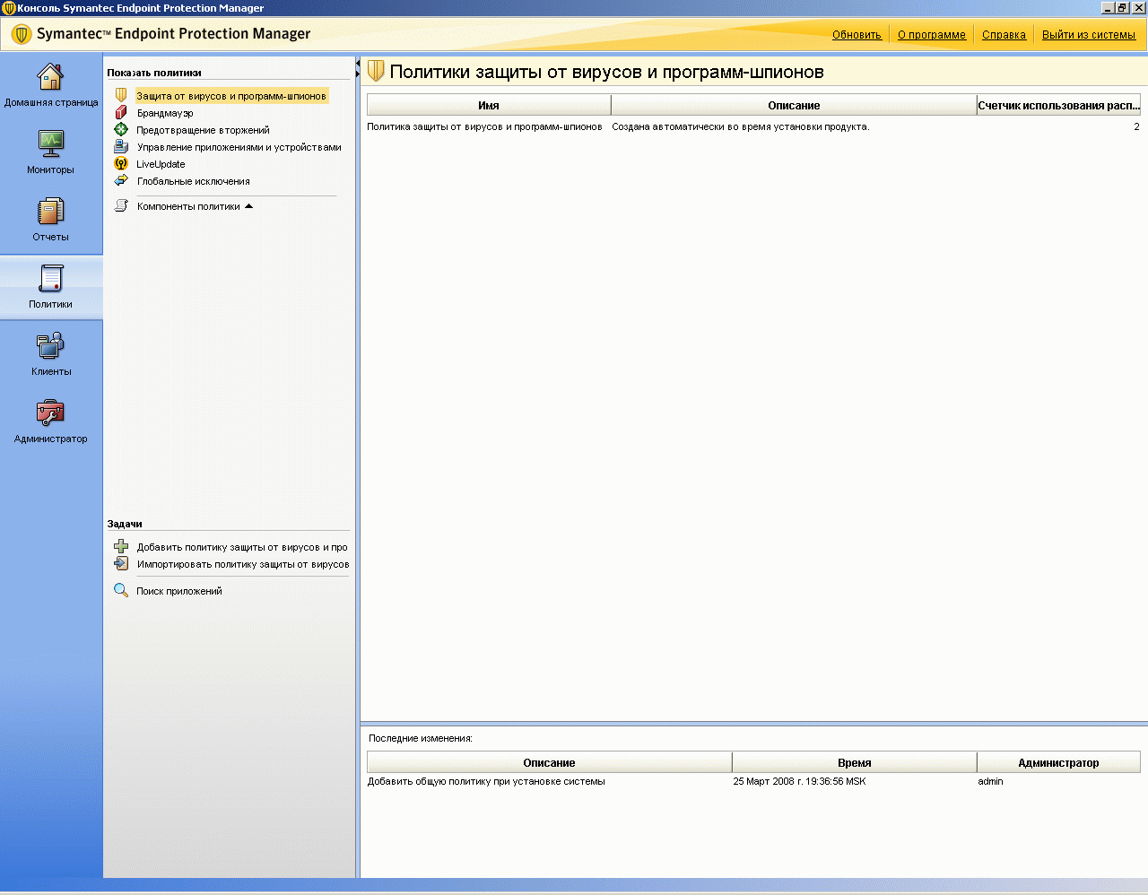Open the Мониторы section in sidebar

coord(51,152)
